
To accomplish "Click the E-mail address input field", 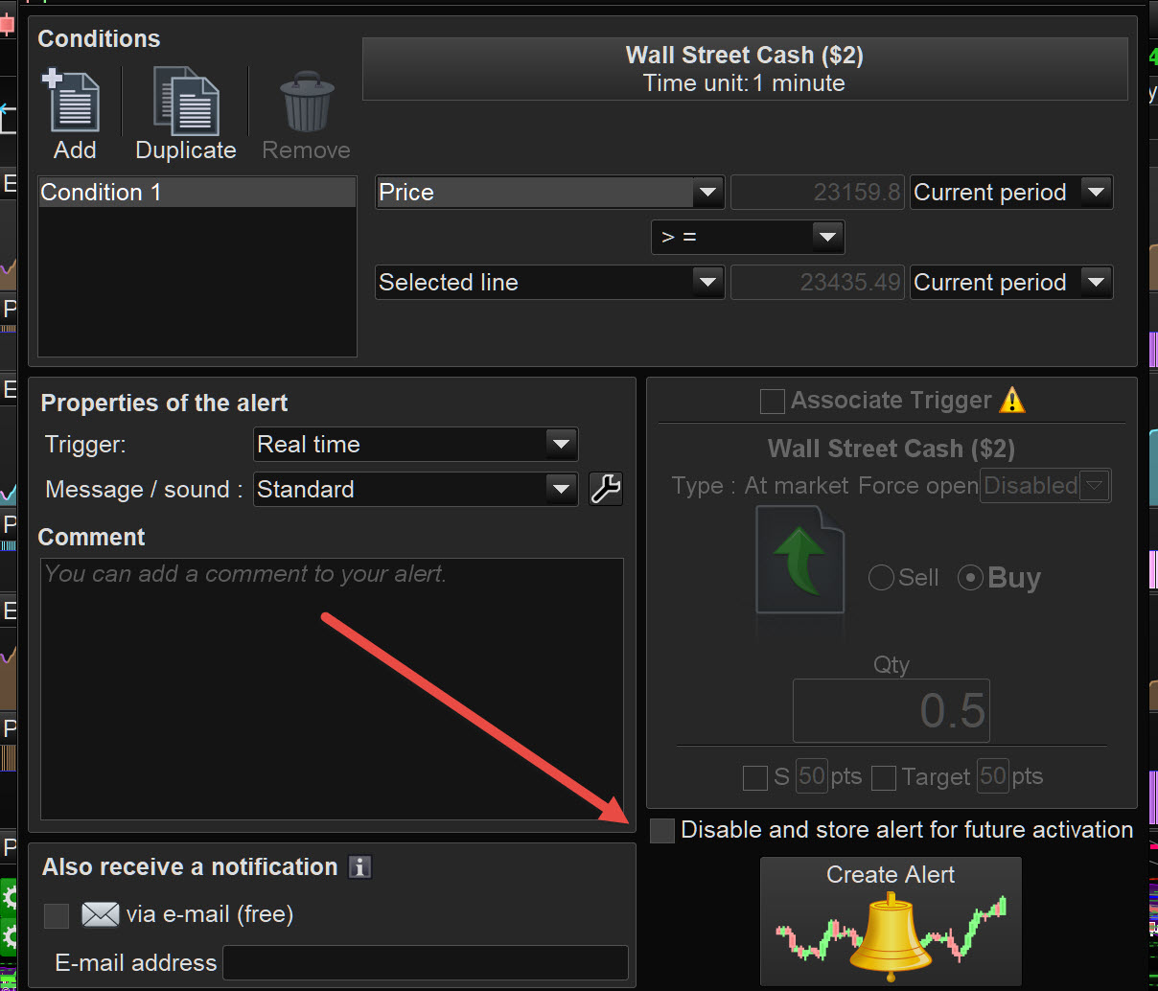I will click(426, 963).
